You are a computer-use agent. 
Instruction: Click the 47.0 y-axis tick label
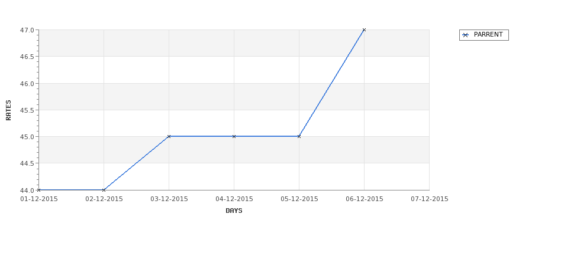pos(27,30)
